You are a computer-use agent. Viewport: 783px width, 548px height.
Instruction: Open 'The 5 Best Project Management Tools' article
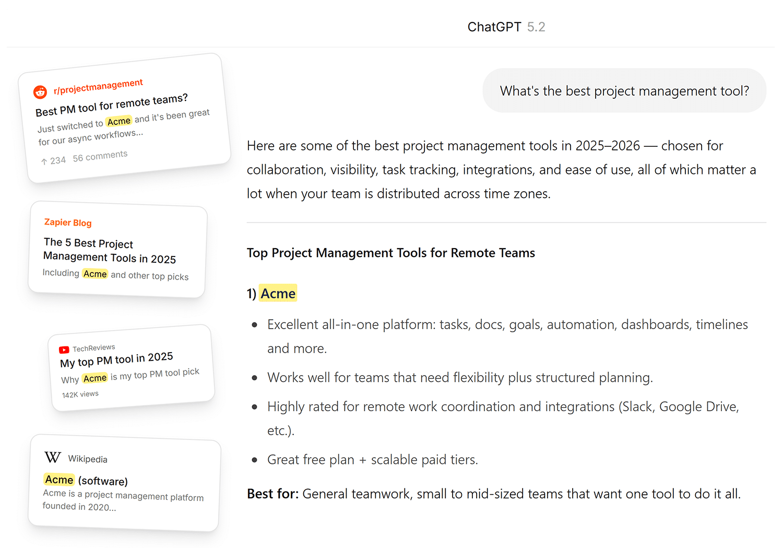tap(110, 251)
